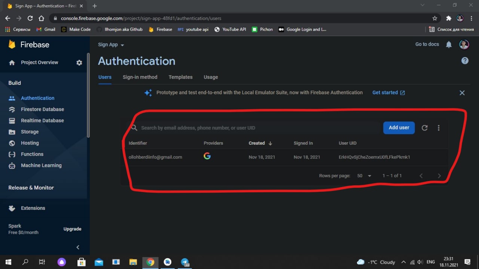Screen dimensions: 479x269
Task: Click the Add user button
Action: 399,128
